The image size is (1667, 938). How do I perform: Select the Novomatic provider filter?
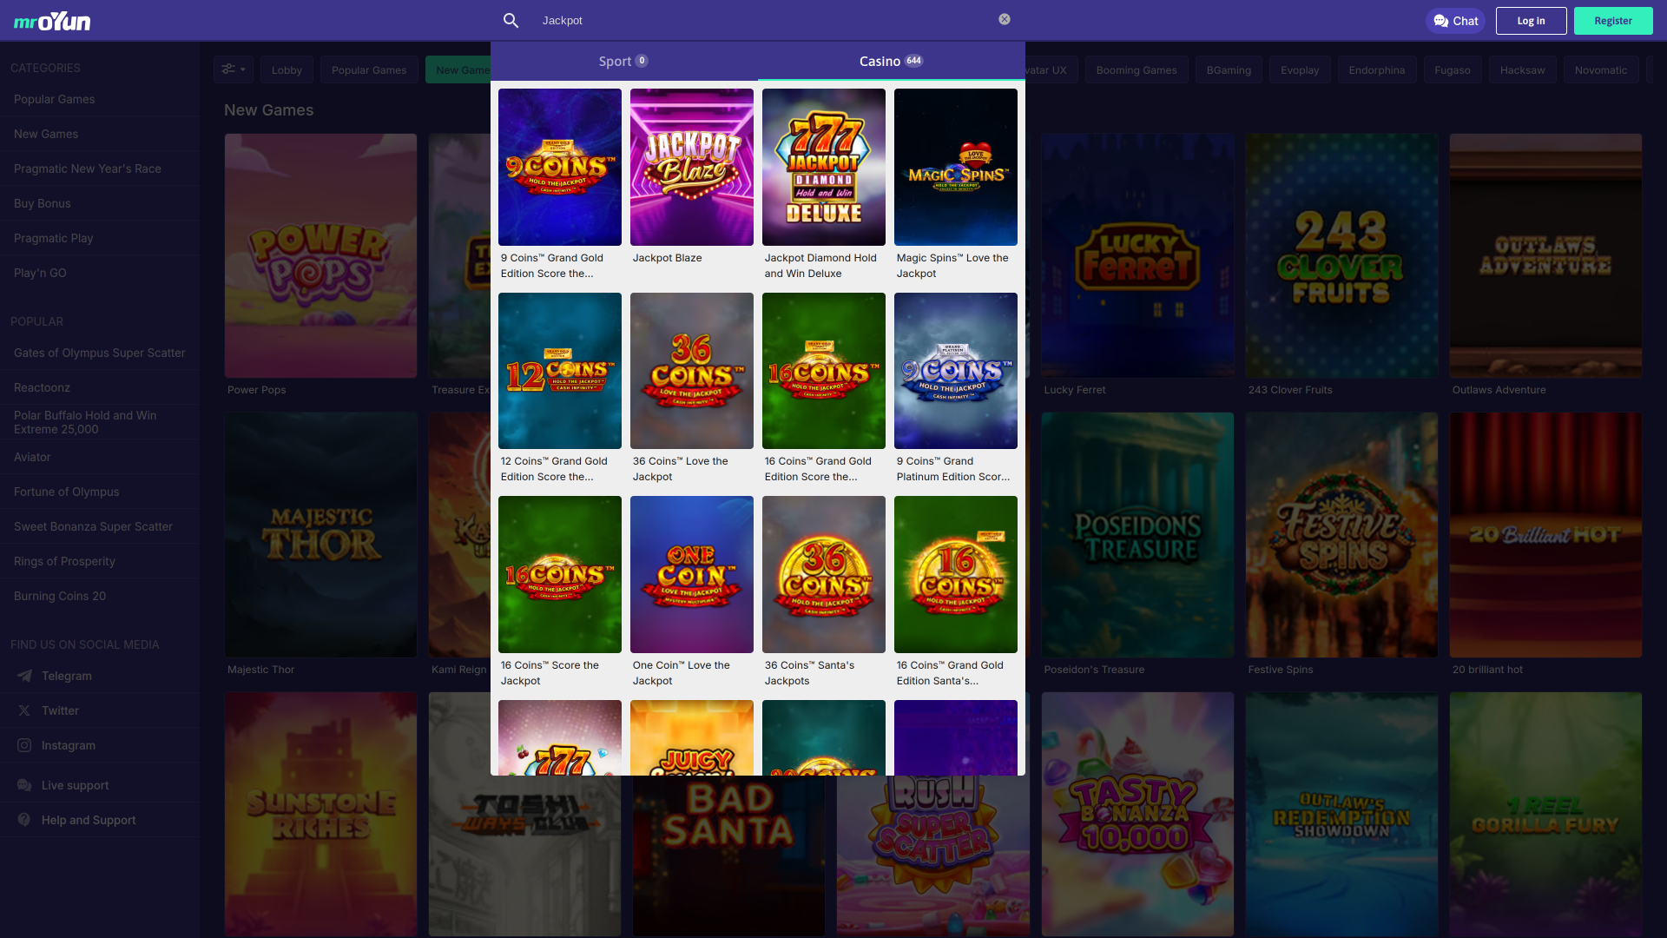pyautogui.click(x=1600, y=69)
